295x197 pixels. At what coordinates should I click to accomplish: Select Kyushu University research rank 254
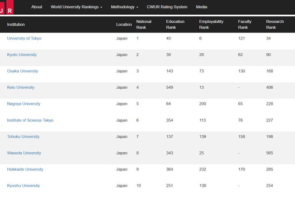(x=269, y=186)
